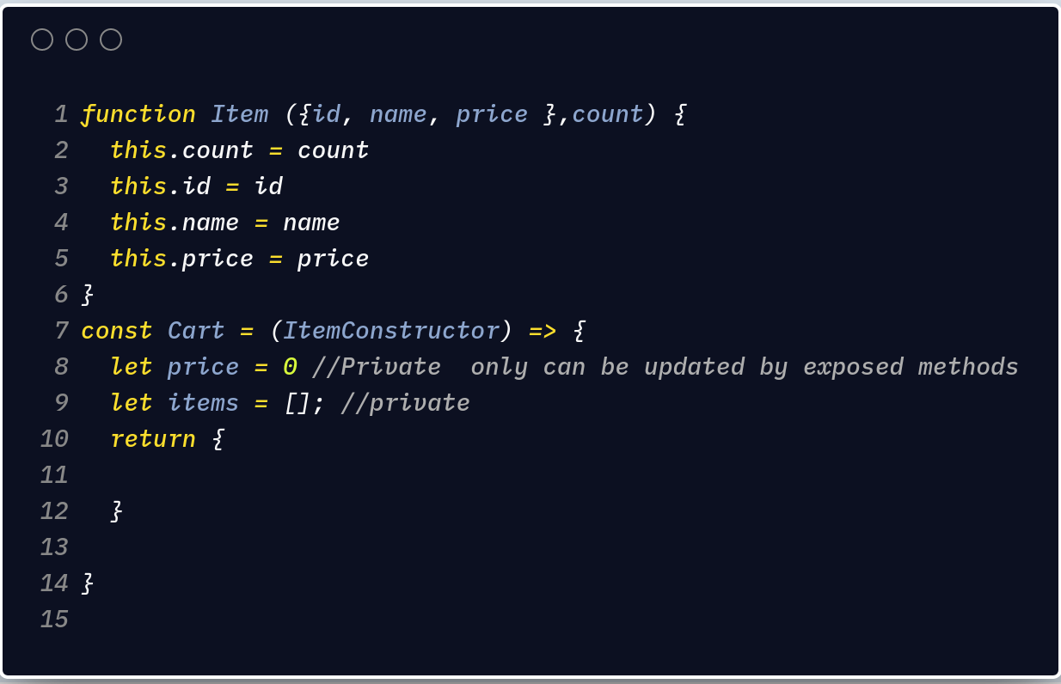
Task: Click the 'Cart' constant name
Action: coord(196,331)
